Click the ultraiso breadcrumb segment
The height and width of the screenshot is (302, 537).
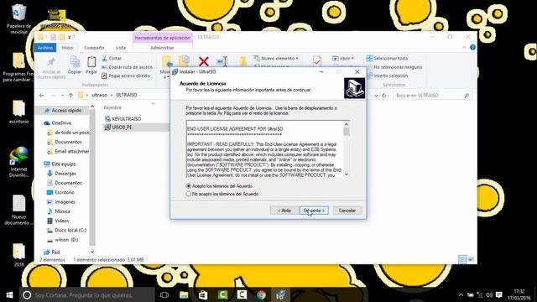click(x=99, y=95)
